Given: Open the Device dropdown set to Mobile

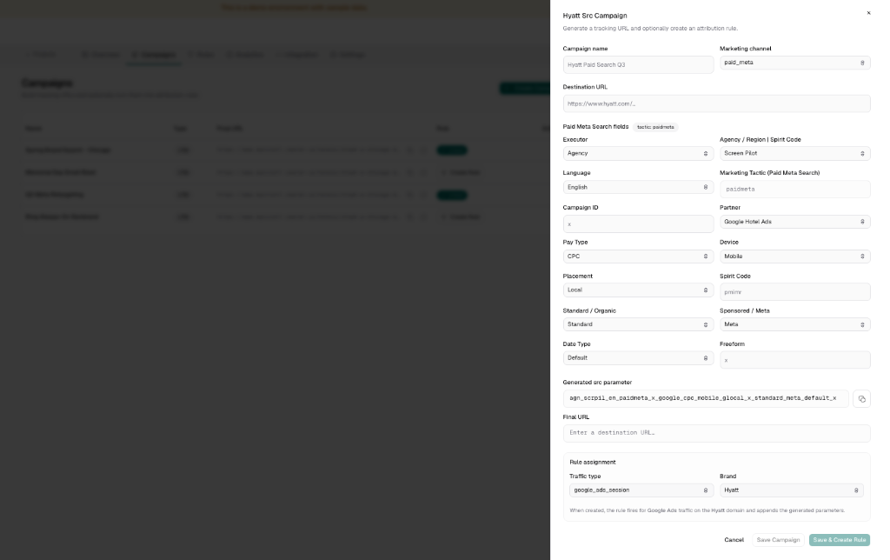Looking at the screenshot, I should [x=794, y=257].
